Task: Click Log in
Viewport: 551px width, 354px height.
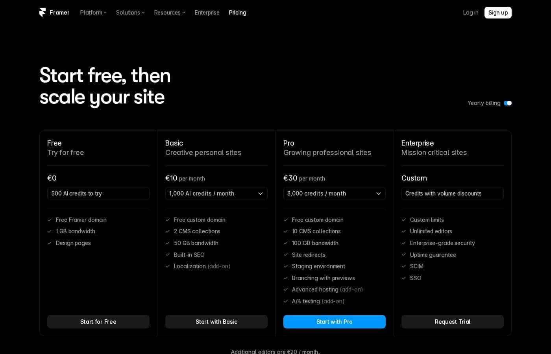Action: point(471,13)
